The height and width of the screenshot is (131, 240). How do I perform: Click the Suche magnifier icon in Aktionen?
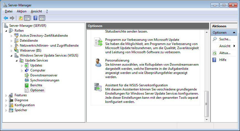point(215,39)
